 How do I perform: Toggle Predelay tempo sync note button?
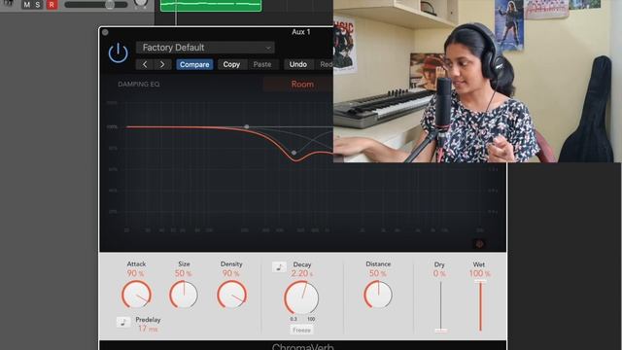point(123,322)
